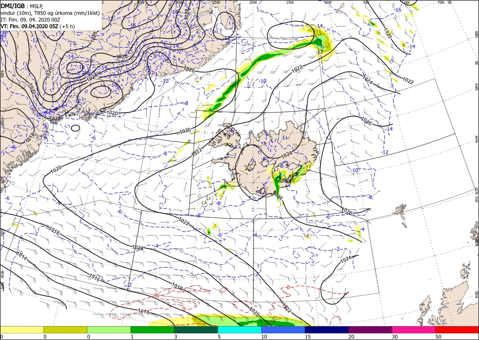Click the "64N" latitude label

click(476, 139)
